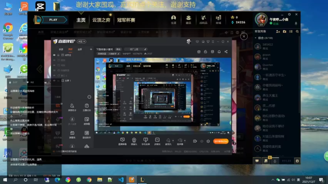The height and width of the screenshot is (184, 328).
Task: Expand microphone options arrow in streaming tool
Action: [173, 140]
